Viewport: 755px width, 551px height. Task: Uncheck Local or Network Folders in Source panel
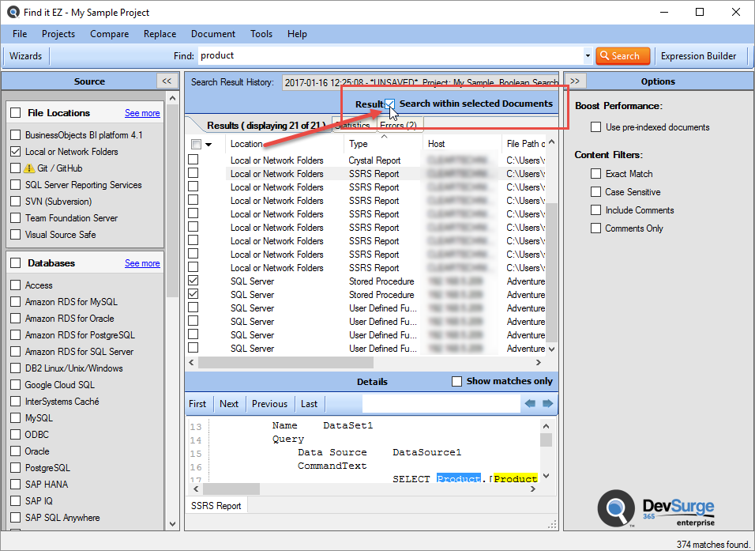pyautogui.click(x=16, y=151)
